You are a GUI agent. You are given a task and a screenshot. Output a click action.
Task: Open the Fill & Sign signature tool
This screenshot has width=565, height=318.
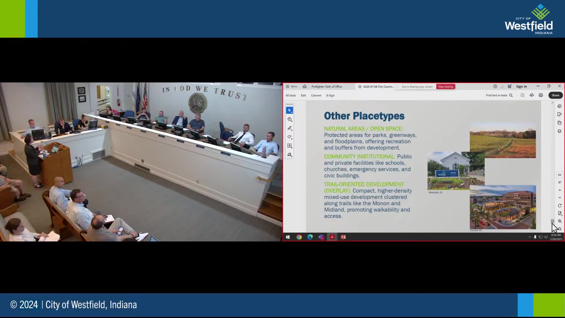click(x=290, y=154)
